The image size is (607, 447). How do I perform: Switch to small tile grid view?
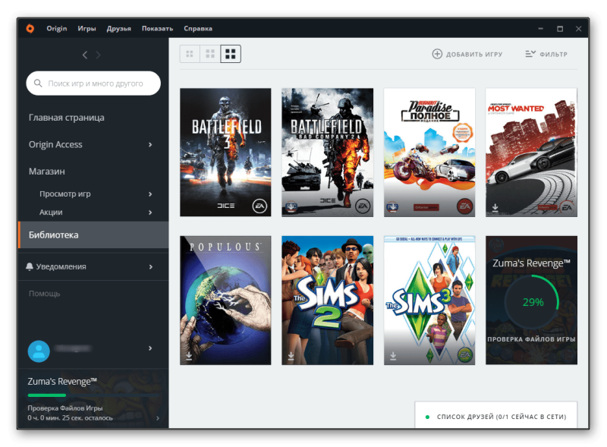190,54
